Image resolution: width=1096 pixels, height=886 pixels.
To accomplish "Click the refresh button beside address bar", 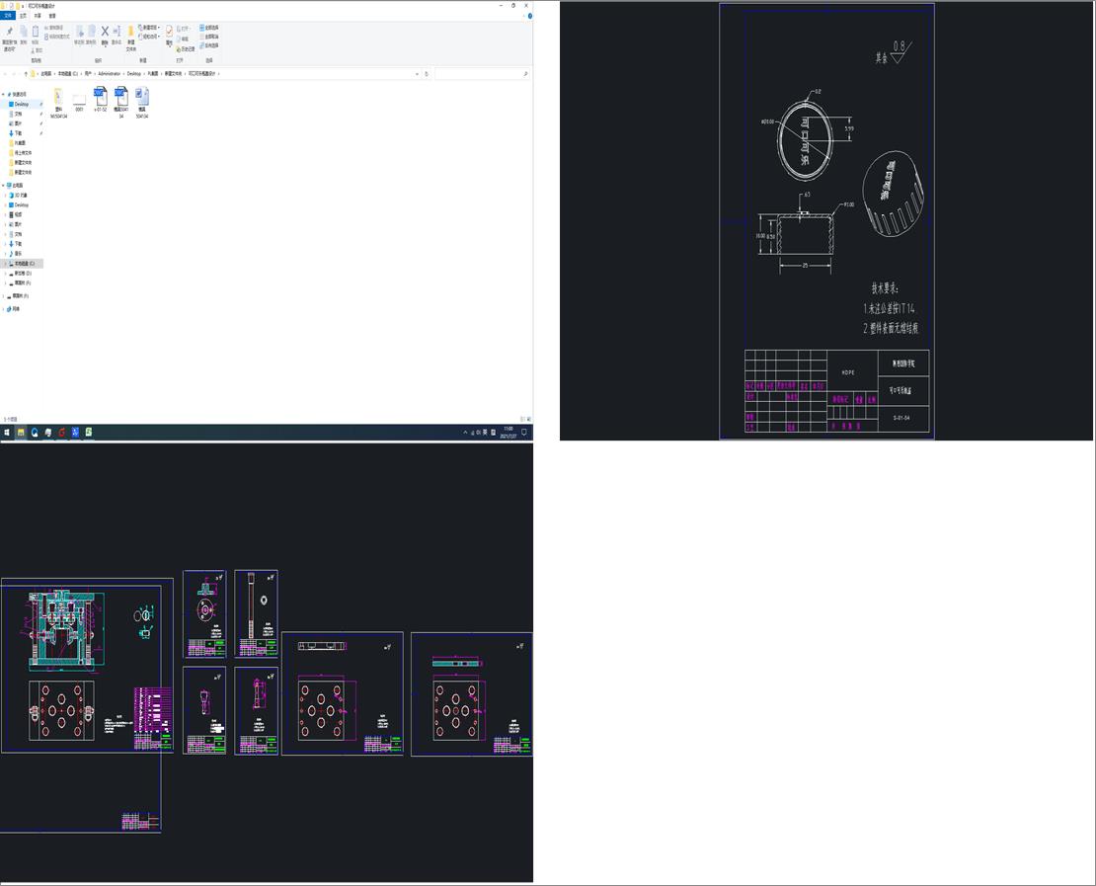I will point(427,73).
